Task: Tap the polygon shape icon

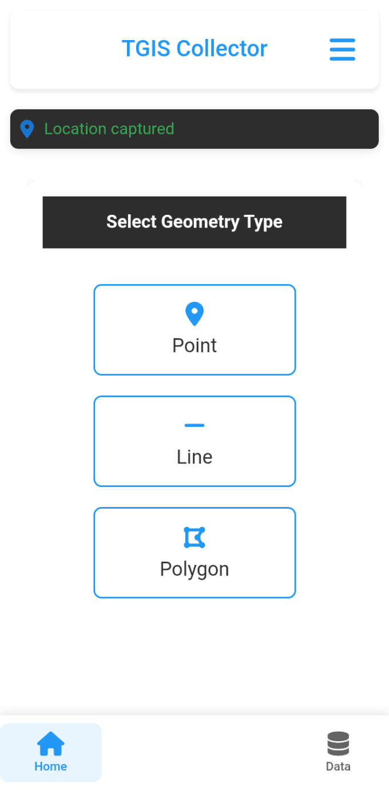Action: point(194,537)
